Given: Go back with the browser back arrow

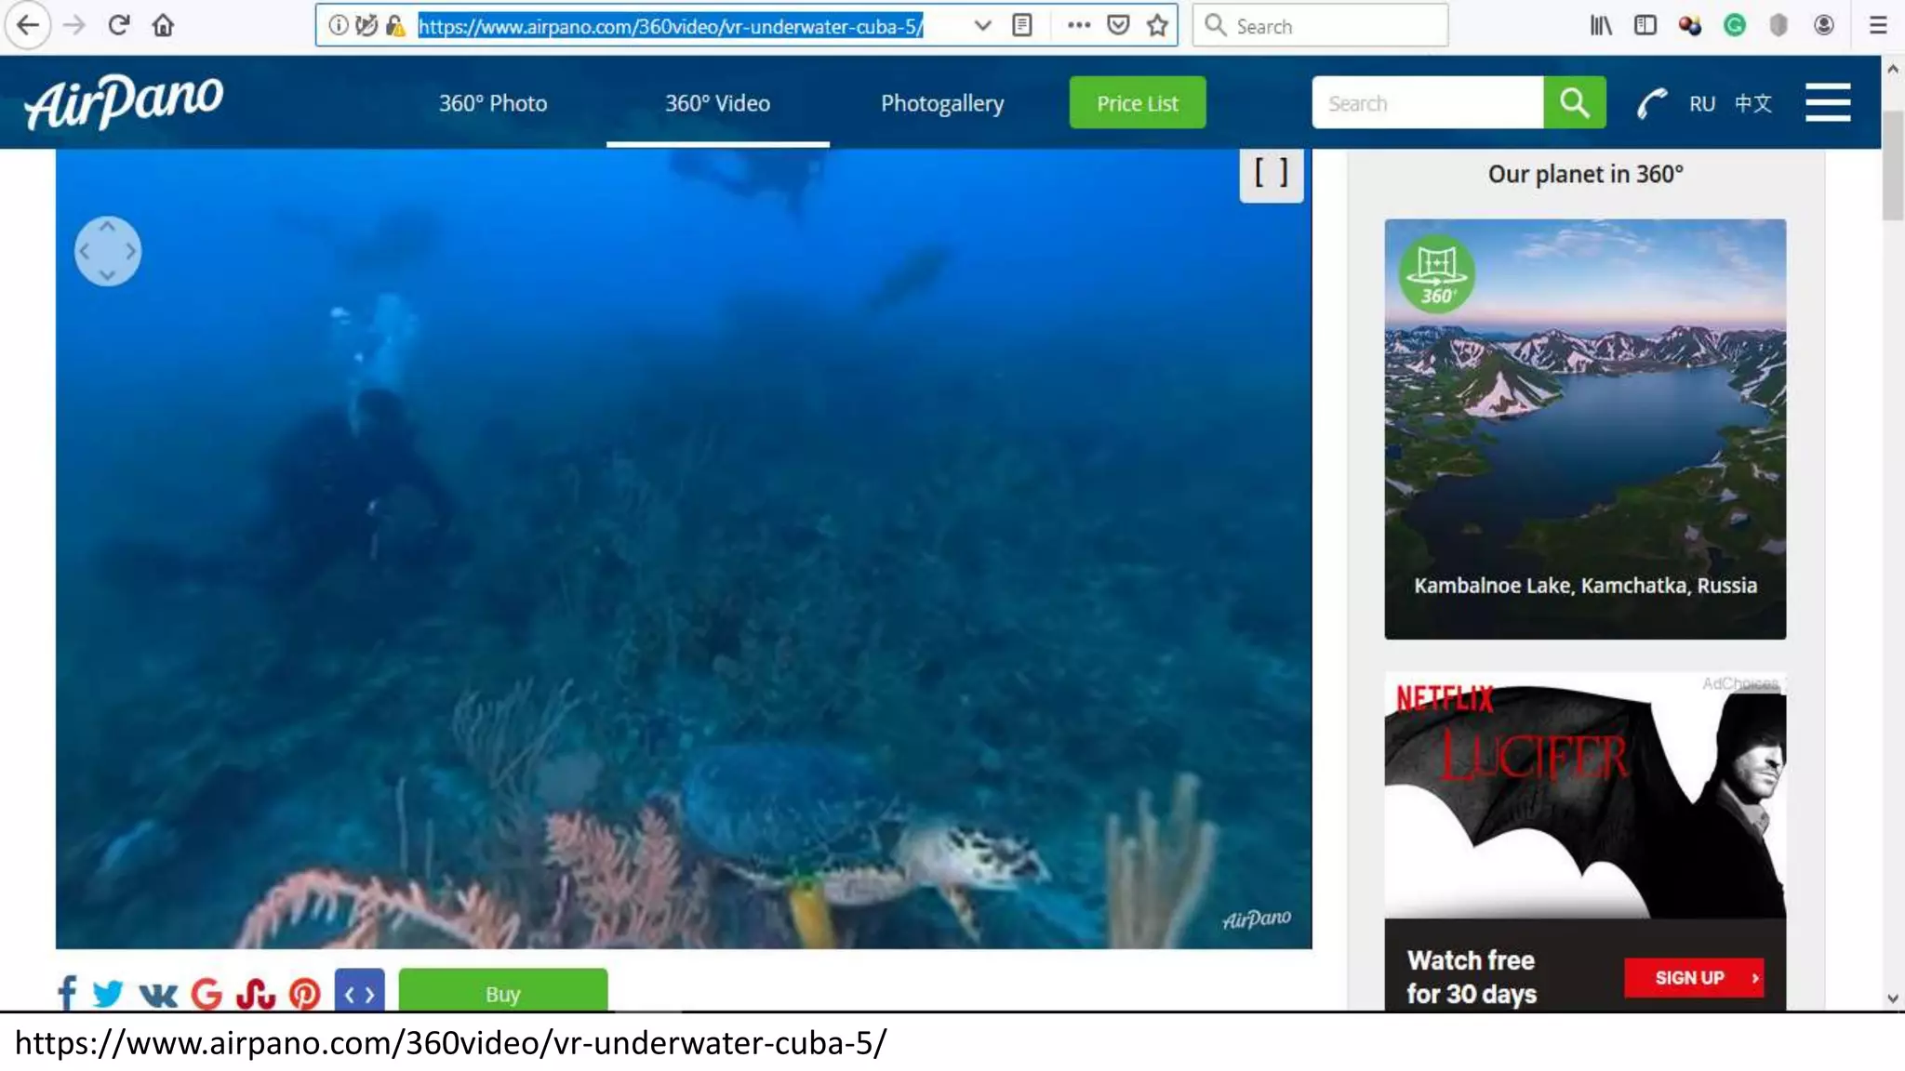Looking at the screenshot, I should tap(28, 25).
